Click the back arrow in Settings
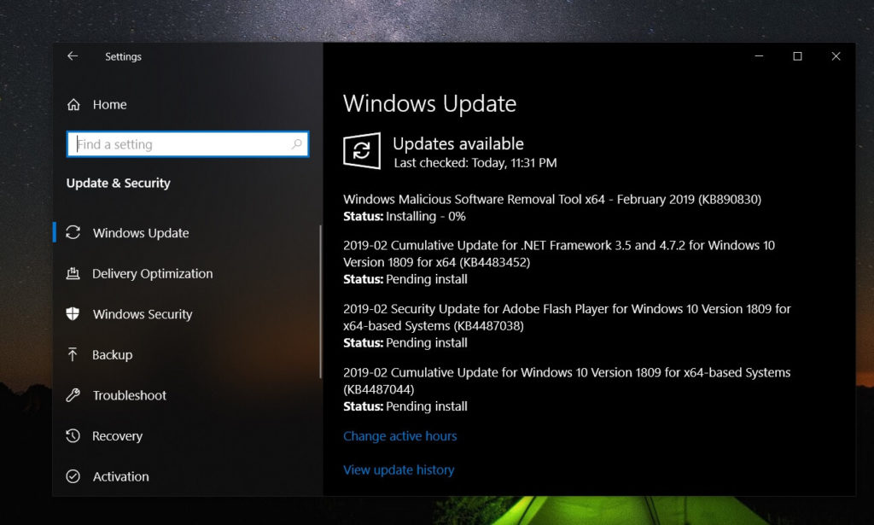The height and width of the screenshot is (525, 874). click(73, 56)
